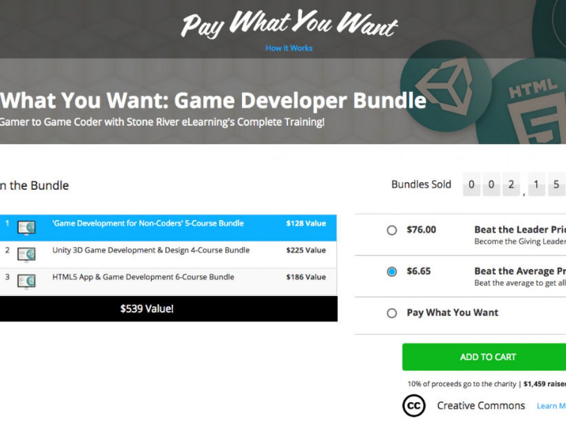Click the Unity logo circle icon

447,86
